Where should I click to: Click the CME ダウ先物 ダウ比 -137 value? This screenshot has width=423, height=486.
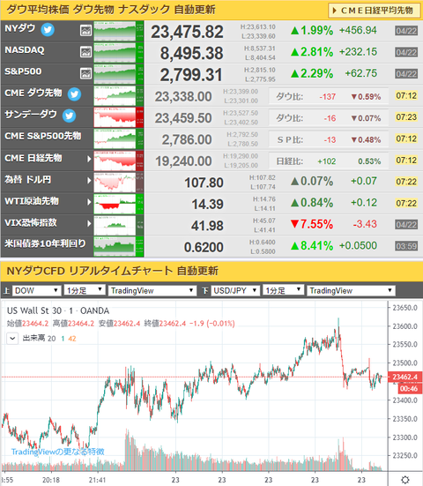click(x=328, y=97)
